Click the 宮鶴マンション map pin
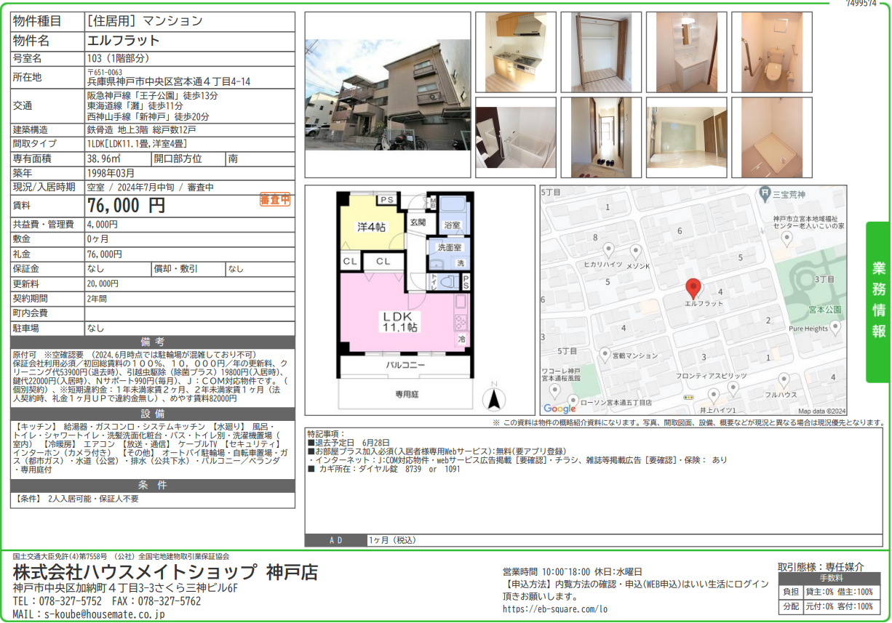The height and width of the screenshot is (623, 892). tap(605, 355)
